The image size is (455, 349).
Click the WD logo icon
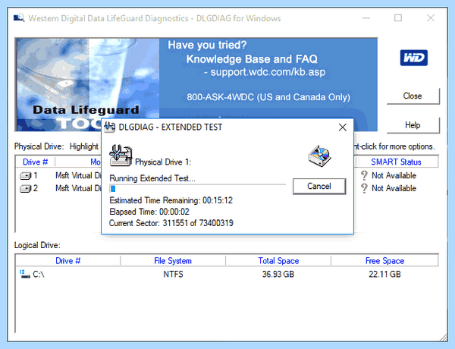click(413, 58)
